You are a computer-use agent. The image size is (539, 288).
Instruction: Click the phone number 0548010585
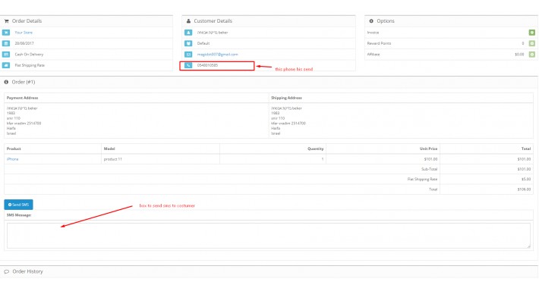pos(207,65)
